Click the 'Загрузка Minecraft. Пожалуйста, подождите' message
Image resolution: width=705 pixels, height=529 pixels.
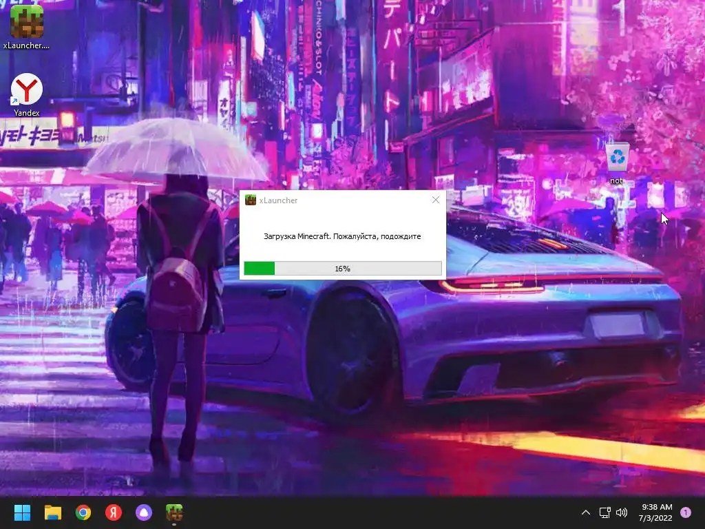coord(342,236)
